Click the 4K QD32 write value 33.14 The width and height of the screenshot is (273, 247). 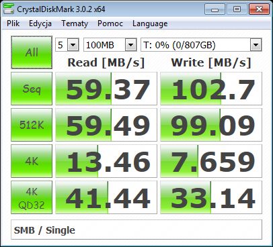pyautogui.click(x=211, y=197)
